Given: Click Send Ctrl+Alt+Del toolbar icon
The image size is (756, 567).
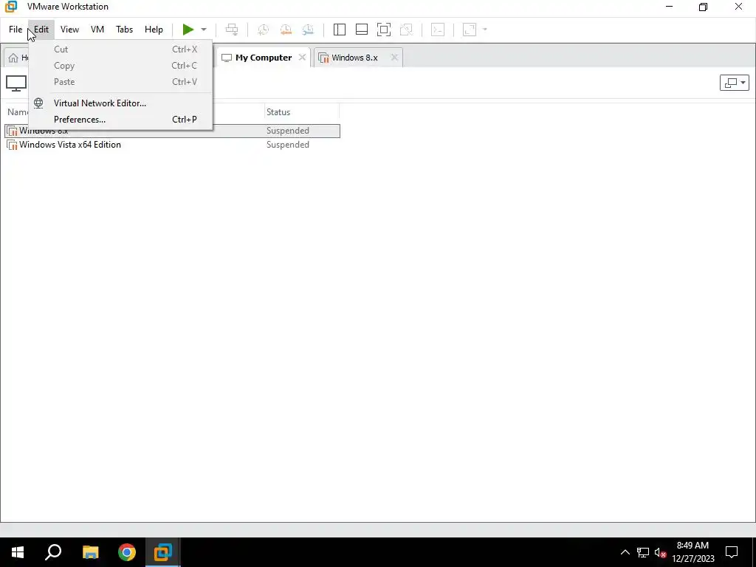Looking at the screenshot, I should click(x=232, y=30).
